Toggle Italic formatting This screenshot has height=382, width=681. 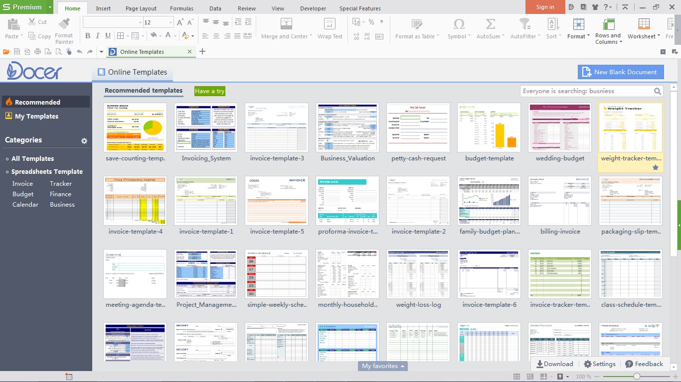(x=98, y=36)
